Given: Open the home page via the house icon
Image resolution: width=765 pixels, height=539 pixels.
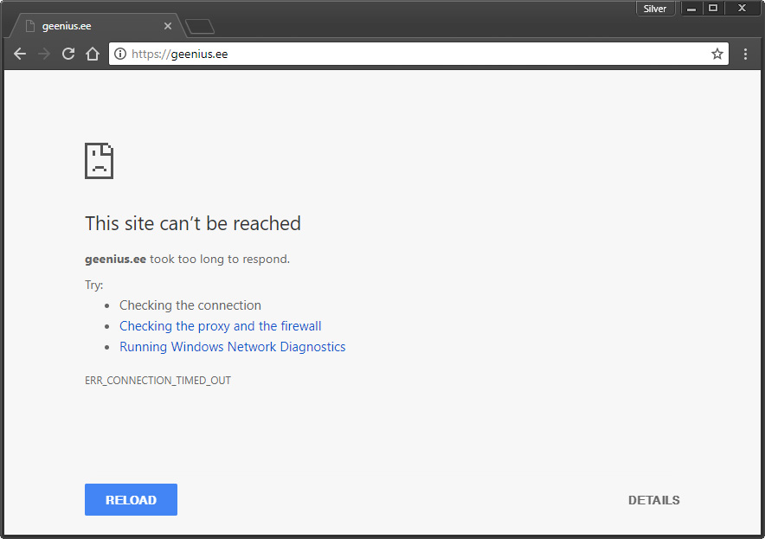Looking at the screenshot, I should pos(93,54).
